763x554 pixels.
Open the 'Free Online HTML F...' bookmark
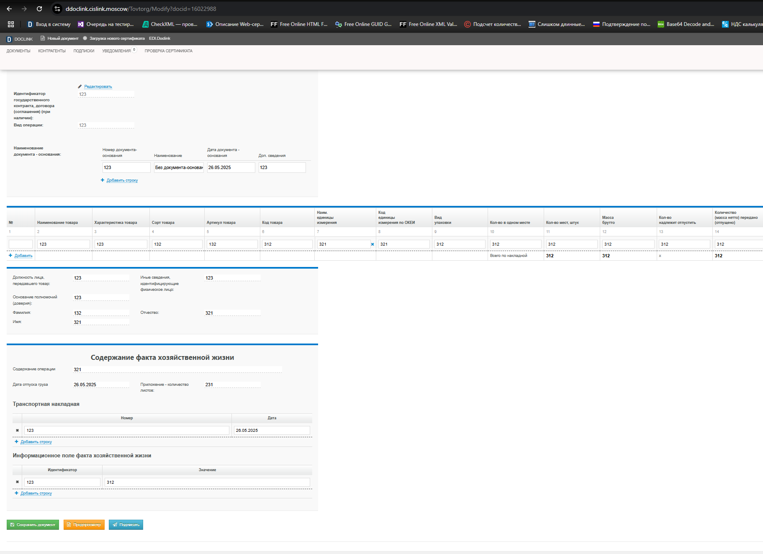299,24
